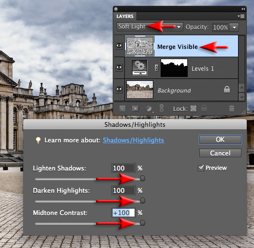The height and width of the screenshot is (248, 254).
Task: Click the Darken Highlights value field
Action: (x=123, y=190)
